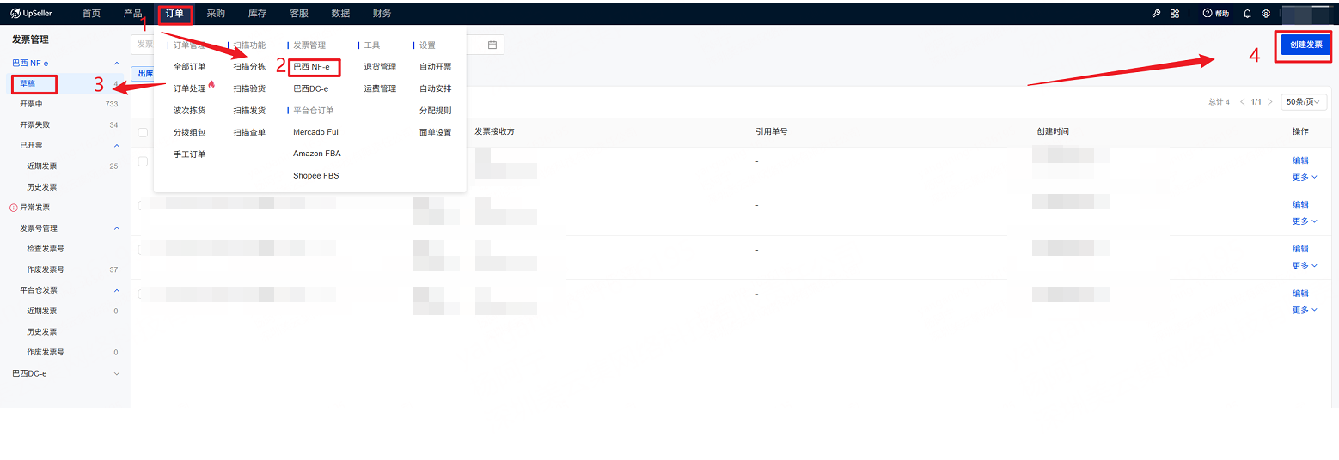Click the warning icon beside 异常发票

coord(13,208)
